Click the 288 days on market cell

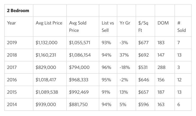161,67
